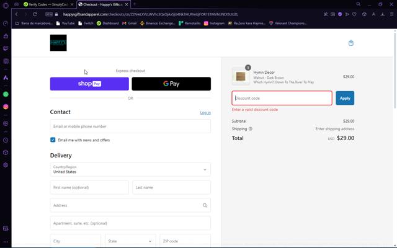Open the Easy Setup menu lines icon

tap(391, 14)
